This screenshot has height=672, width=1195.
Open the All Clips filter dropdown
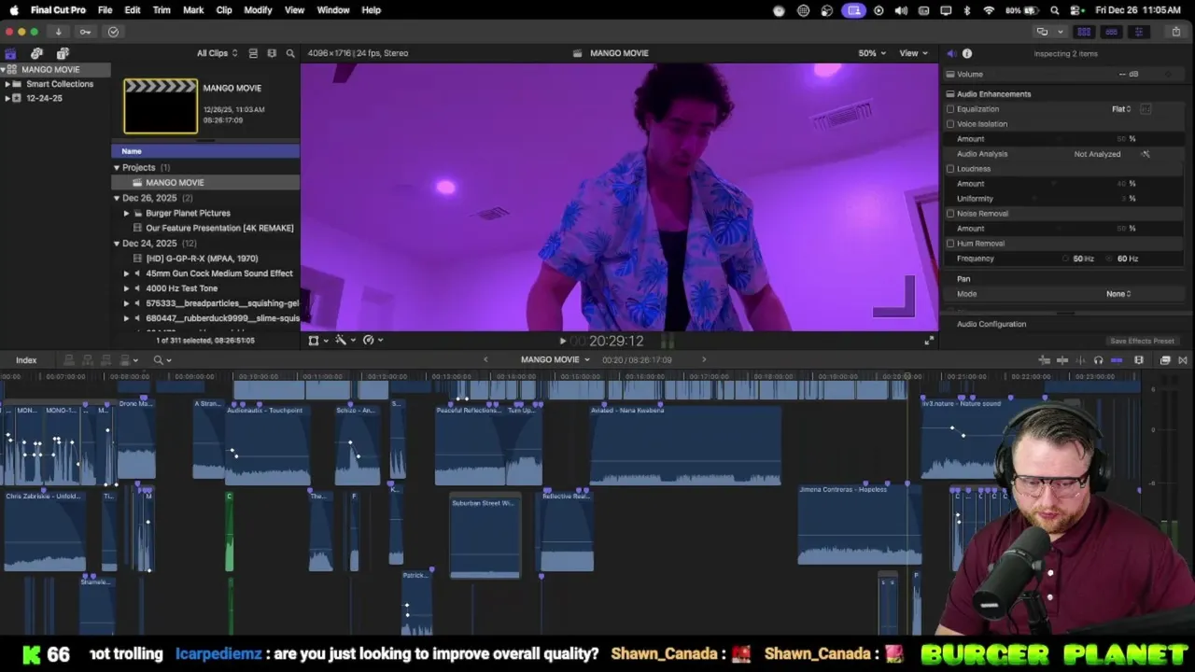click(217, 53)
